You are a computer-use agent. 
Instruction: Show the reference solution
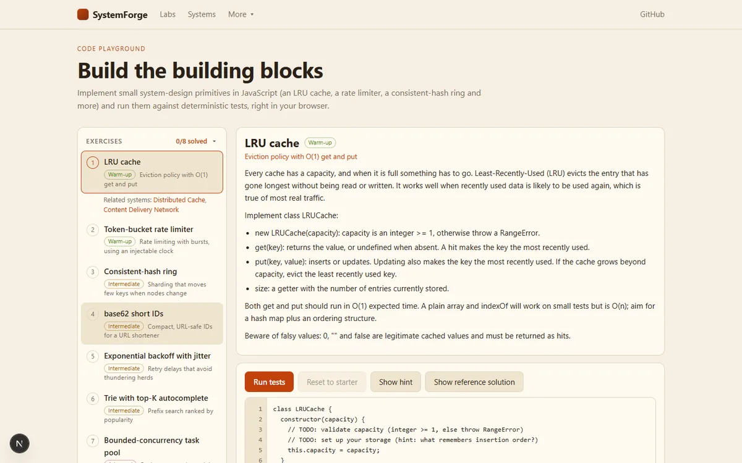pyautogui.click(x=474, y=382)
